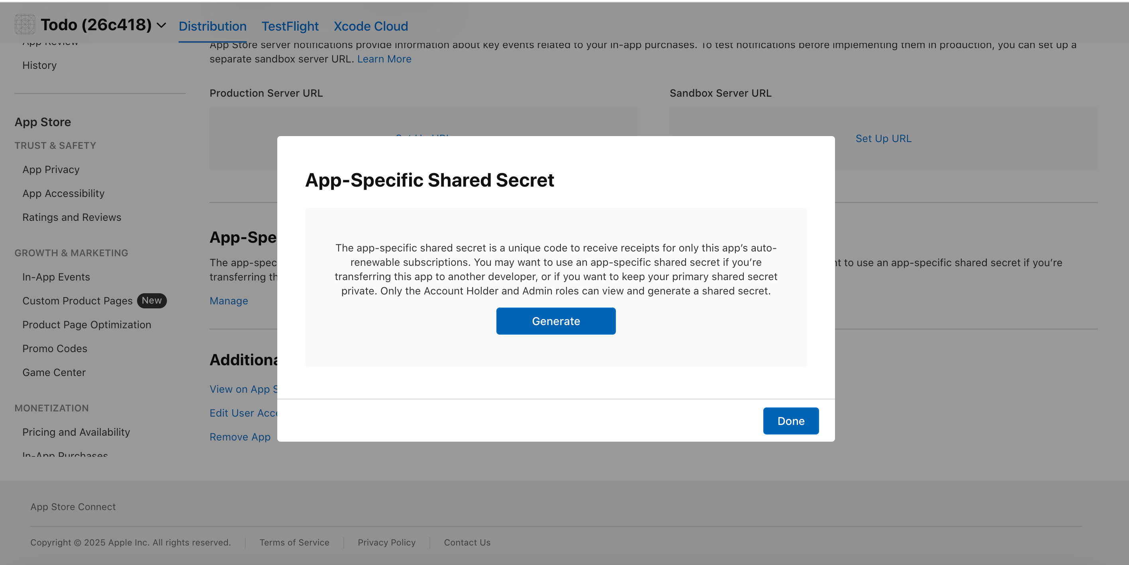The width and height of the screenshot is (1129, 565).
Task: Open Pricing and Availability page
Action: 76,432
